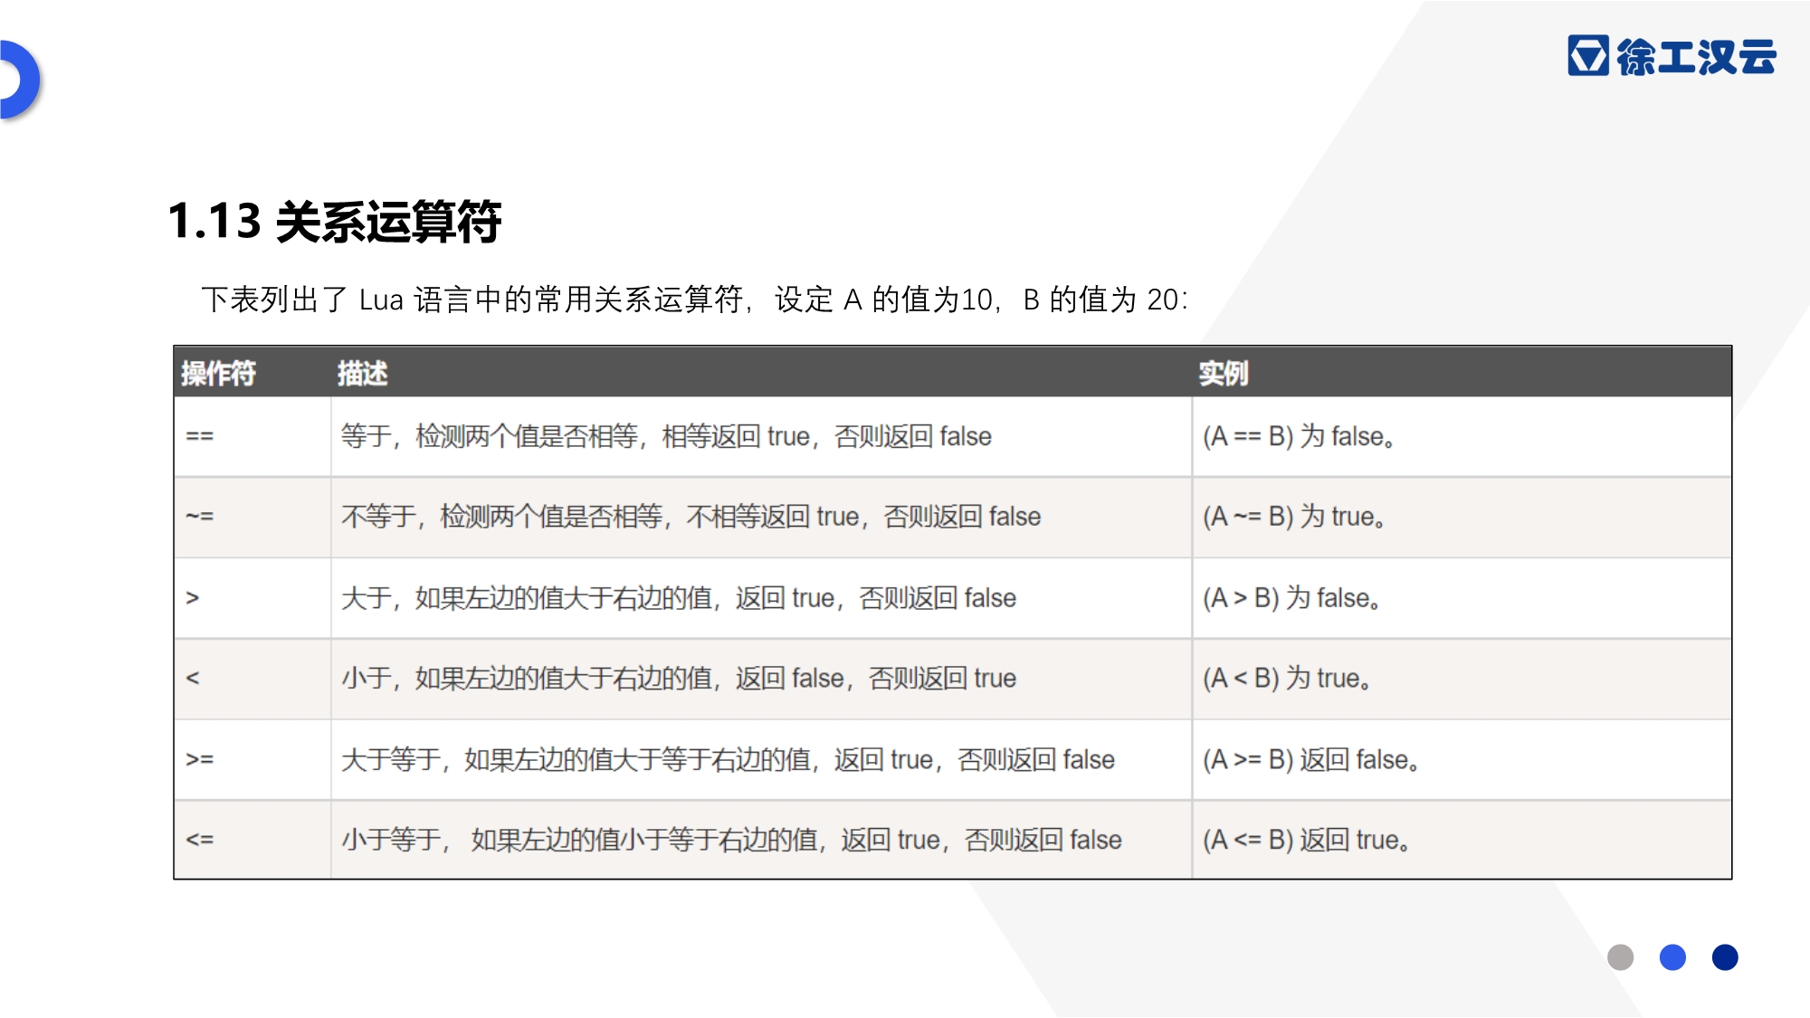
Task: Click the description starting with 不等于，检测
Action: 691,517
